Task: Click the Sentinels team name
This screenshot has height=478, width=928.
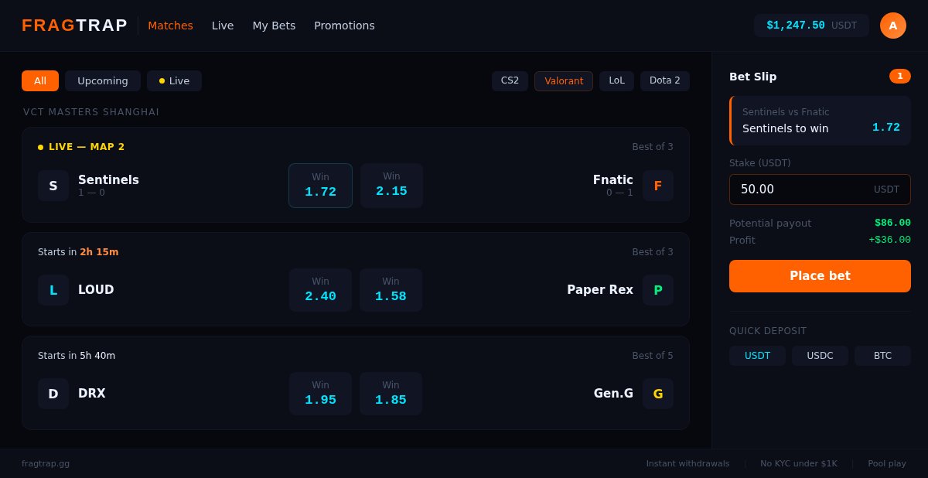Action: (x=108, y=179)
